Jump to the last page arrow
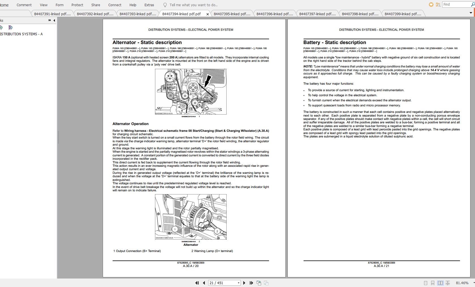Screen dimensions: 475x287 (251, 283)
